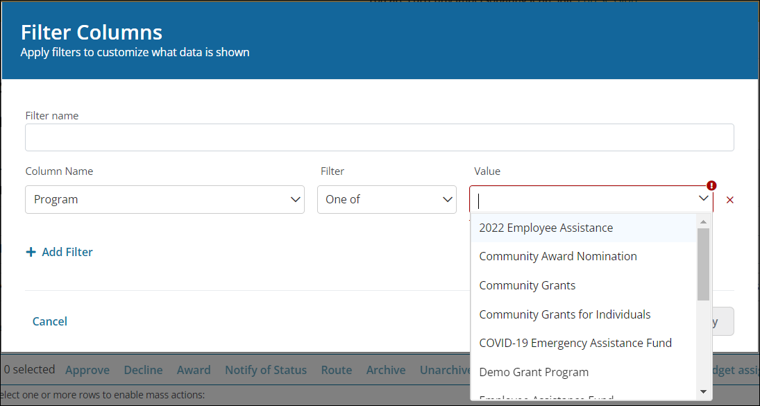
Task: Click the Unarchive mass action
Action: point(445,370)
